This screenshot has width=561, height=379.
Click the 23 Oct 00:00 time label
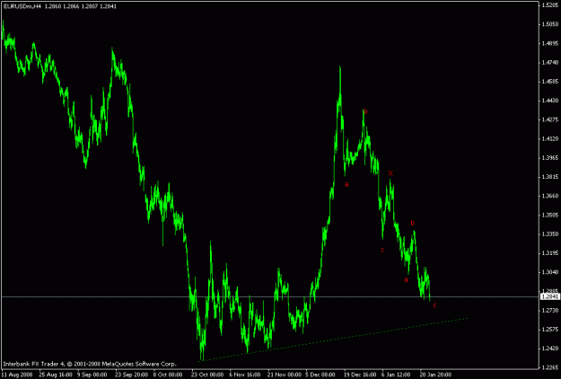click(x=207, y=375)
